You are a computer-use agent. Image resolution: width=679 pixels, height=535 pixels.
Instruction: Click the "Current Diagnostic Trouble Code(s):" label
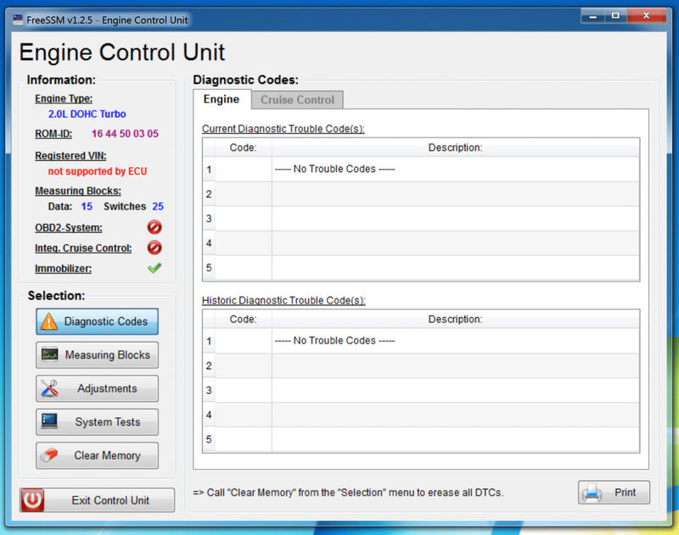[283, 129]
